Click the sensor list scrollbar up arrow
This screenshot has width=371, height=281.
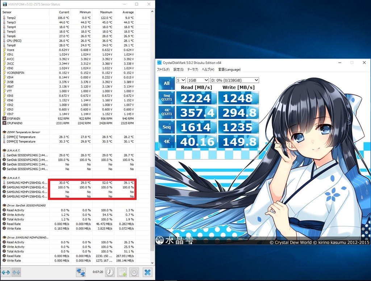coord(152,12)
